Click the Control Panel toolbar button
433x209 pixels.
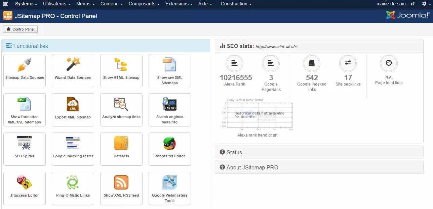point(20,29)
